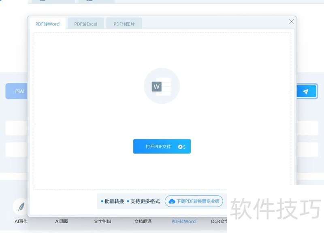Click the 支持更多格式 label
This screenshot has height=233, width=324.
tap(145, 201)
